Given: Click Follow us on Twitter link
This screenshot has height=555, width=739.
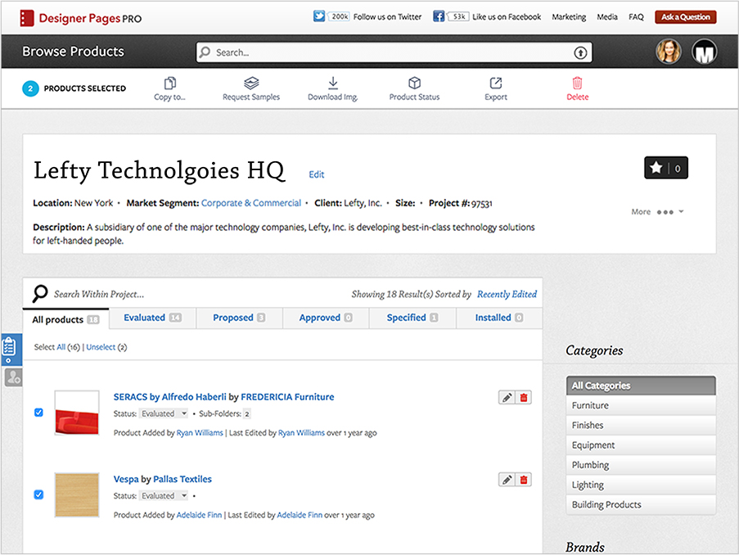Looking at the screenshot, I should (x=387, y=17).
